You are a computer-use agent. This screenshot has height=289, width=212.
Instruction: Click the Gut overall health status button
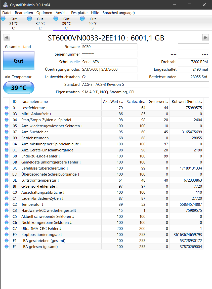click(19, 60)
